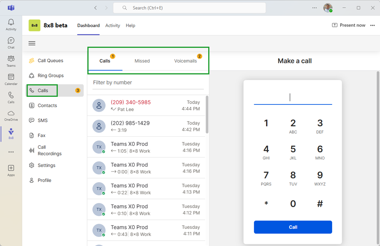Image resolution: width=380 pixels, height=246 pixels.
Task: Expand more apps ellipsis in left rail
Action: pyautogui.click(x=11, y=152)
